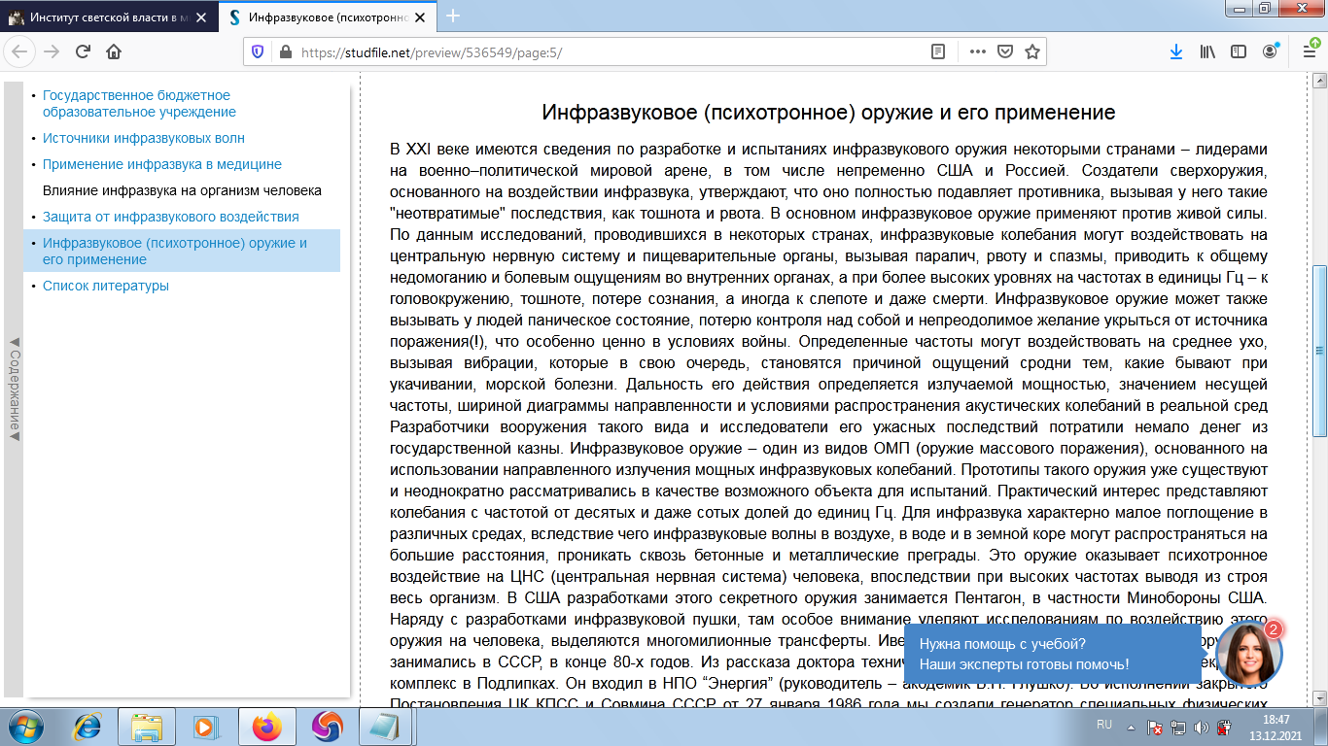Open the tracking protection shield icon
The height and width of the screenshot is (746, 1328).
[258, 52]
